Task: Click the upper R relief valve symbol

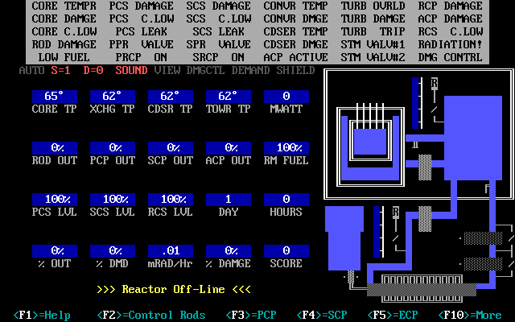Action: tap(435, 82)
